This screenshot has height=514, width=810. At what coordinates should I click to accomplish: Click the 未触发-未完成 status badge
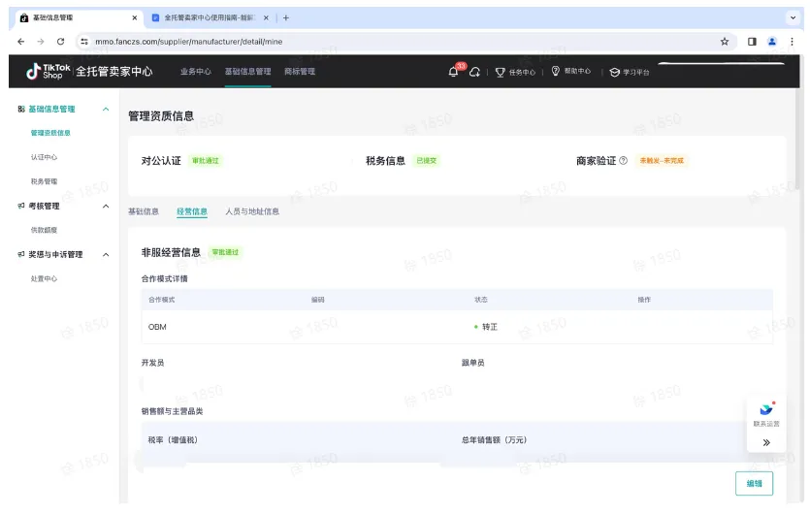(x=662, y=161)
